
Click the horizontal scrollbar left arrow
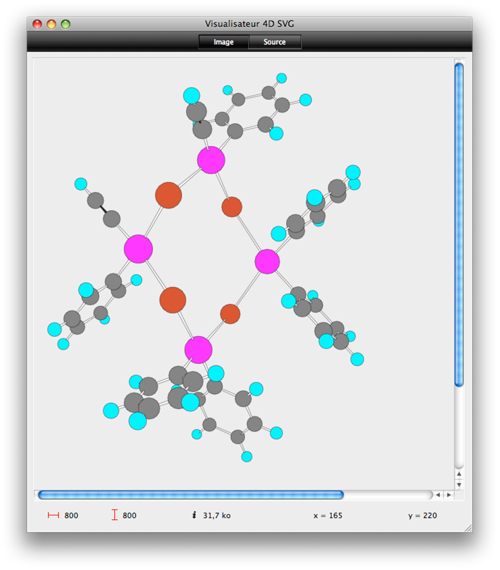[x=438, y=495]
